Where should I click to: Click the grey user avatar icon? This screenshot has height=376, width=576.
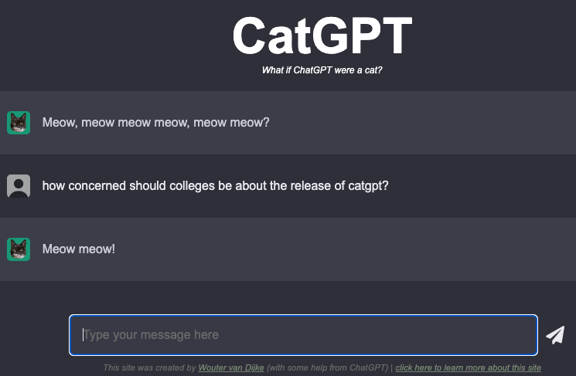pyautogui.click(x=19, y=186)
